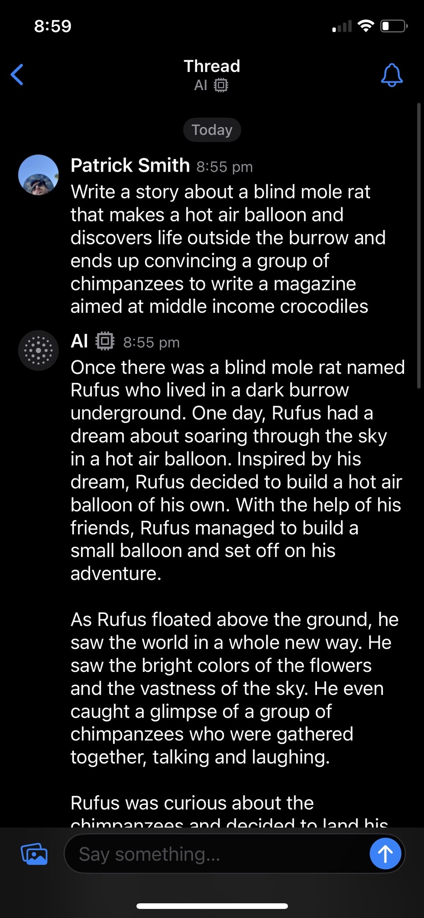
Task: Toggle thread notifications bell
Action: click(x=392, y=75)
